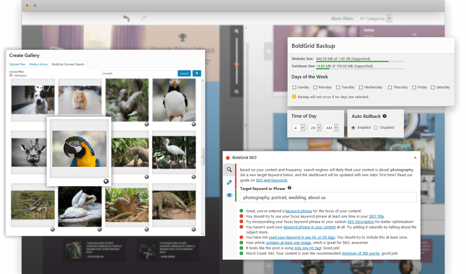Click the undo arrow in the editor toolbar
The image size is (466, 274).
point(127,19)
